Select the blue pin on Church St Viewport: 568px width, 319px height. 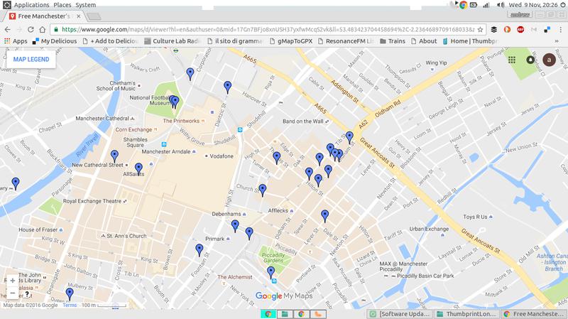[263, 190]
